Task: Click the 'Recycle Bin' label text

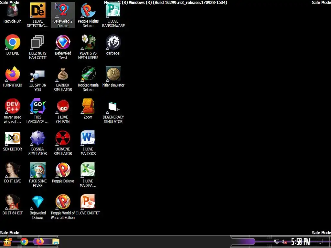Action: 13,21
